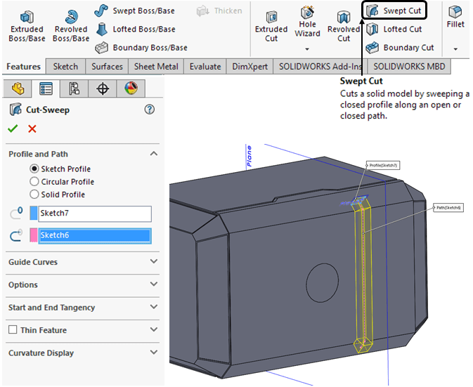Cancel Cut-Sweep with the red X
The image size is (473, 387).
(x=32, y=129)
